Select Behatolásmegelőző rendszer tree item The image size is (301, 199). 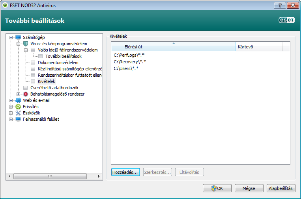coord(57,94)
